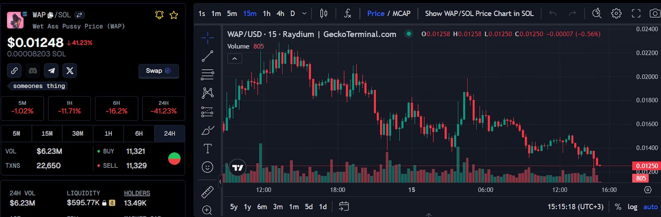661x217 pixels.
Task: Open the Telegram link icon
Action: point(51,71)
